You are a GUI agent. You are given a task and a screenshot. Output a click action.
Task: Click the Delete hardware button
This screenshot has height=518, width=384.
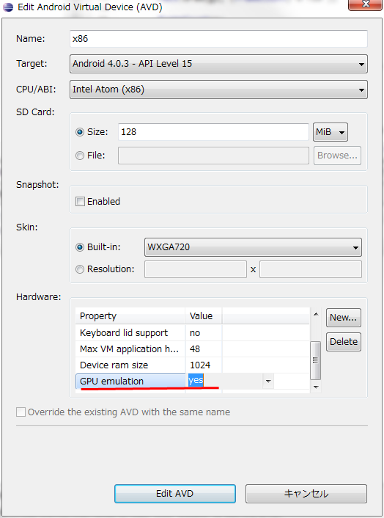pos(344,342)
